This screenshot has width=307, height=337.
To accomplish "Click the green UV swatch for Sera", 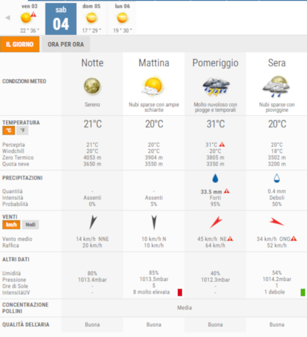I will point(303,292).
